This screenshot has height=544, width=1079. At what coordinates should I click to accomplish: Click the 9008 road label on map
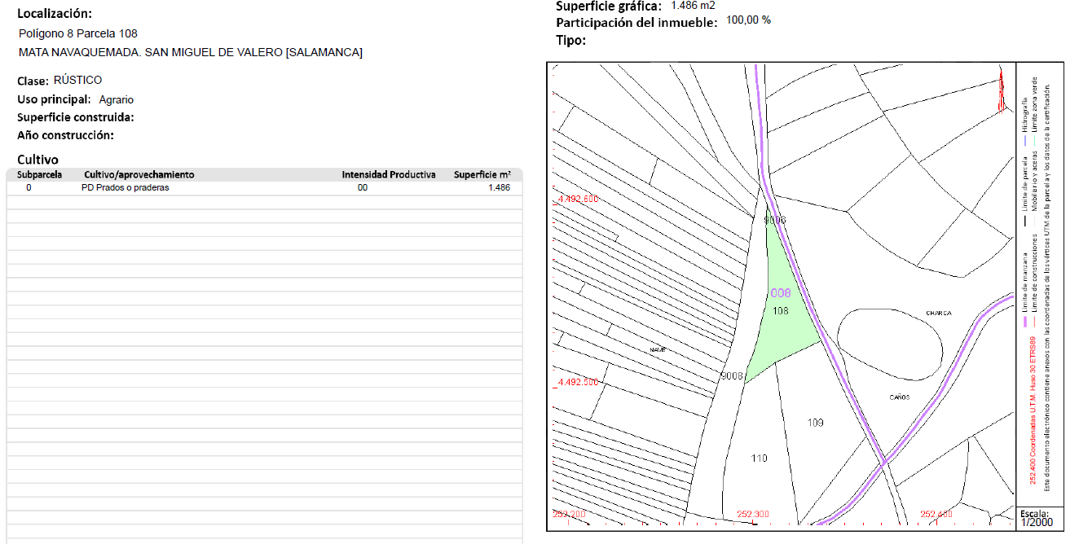click(x=732, y=375)
